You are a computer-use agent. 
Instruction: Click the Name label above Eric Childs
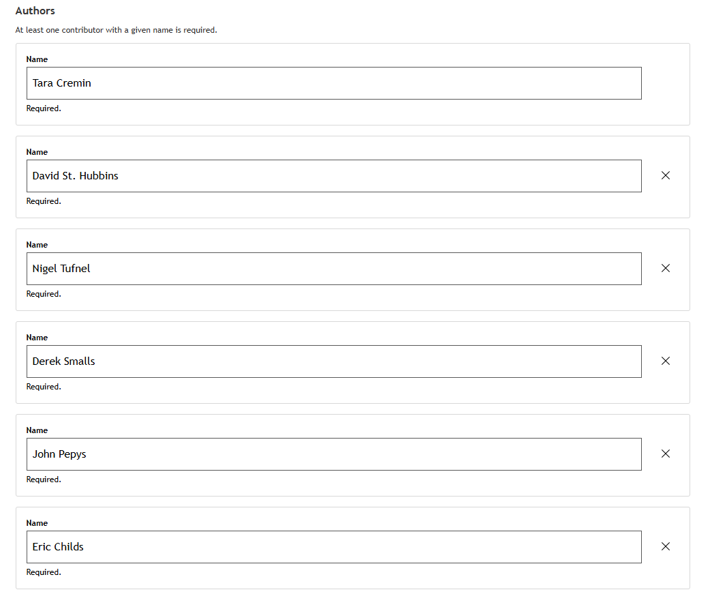click(x=37, y=523)
